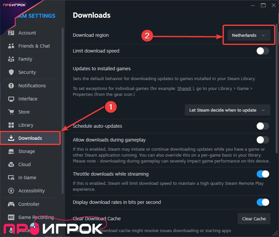The width and height of the screenshot is (279, 237).
Task: Click the Security shield icon
Action: pos(11,72)
